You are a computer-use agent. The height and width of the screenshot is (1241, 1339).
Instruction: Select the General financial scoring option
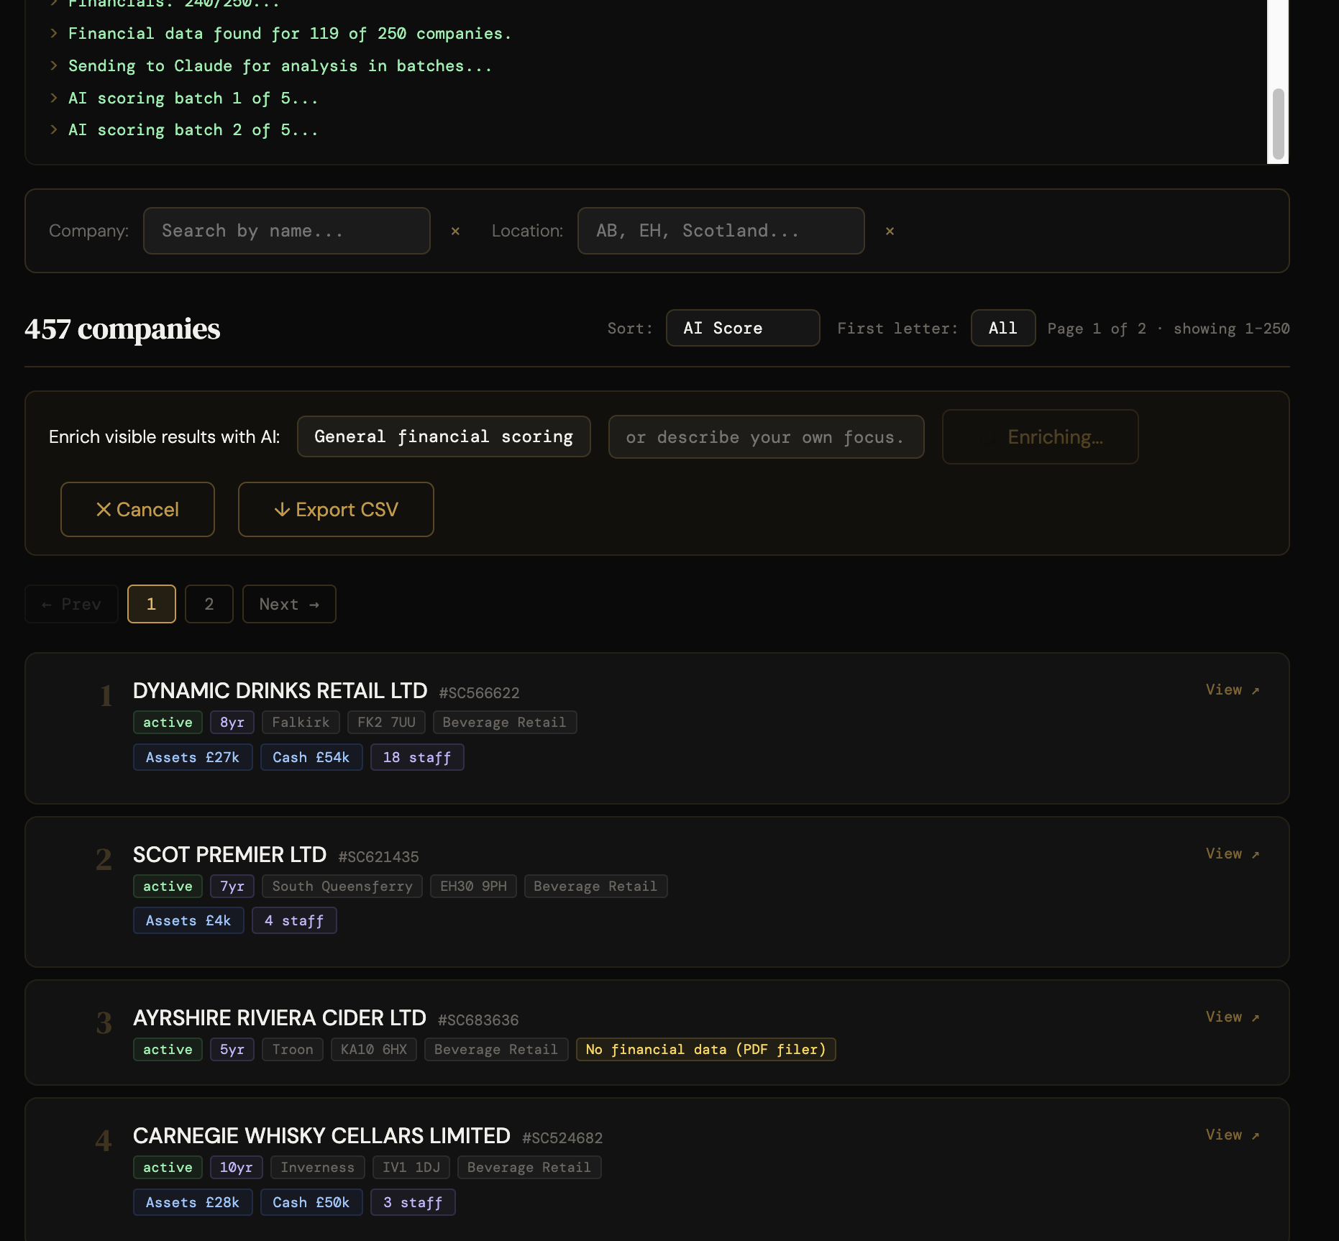pyautogui.click(x=443, y=436)
